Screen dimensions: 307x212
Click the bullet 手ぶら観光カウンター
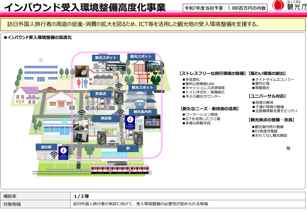(x=202, y=96)
